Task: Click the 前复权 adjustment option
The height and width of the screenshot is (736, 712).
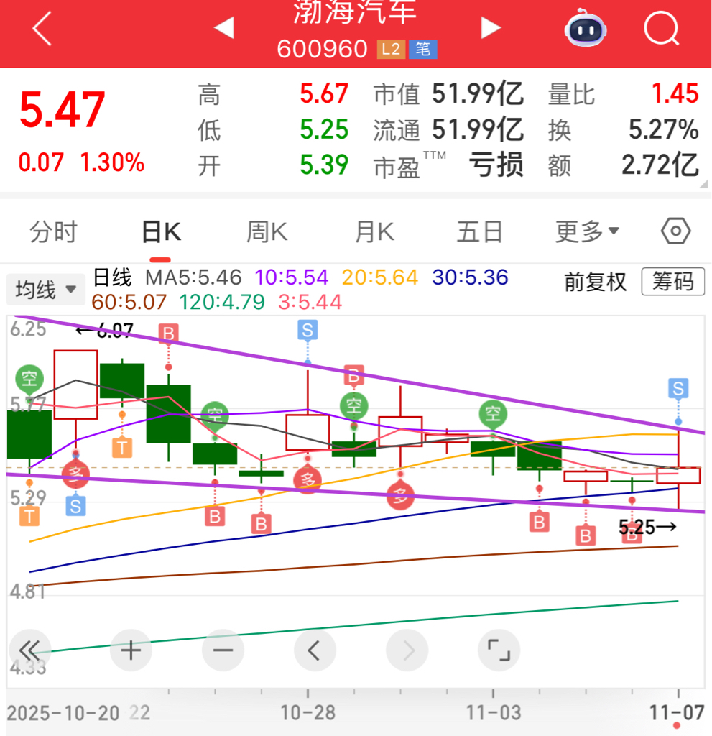Action: 595,282
